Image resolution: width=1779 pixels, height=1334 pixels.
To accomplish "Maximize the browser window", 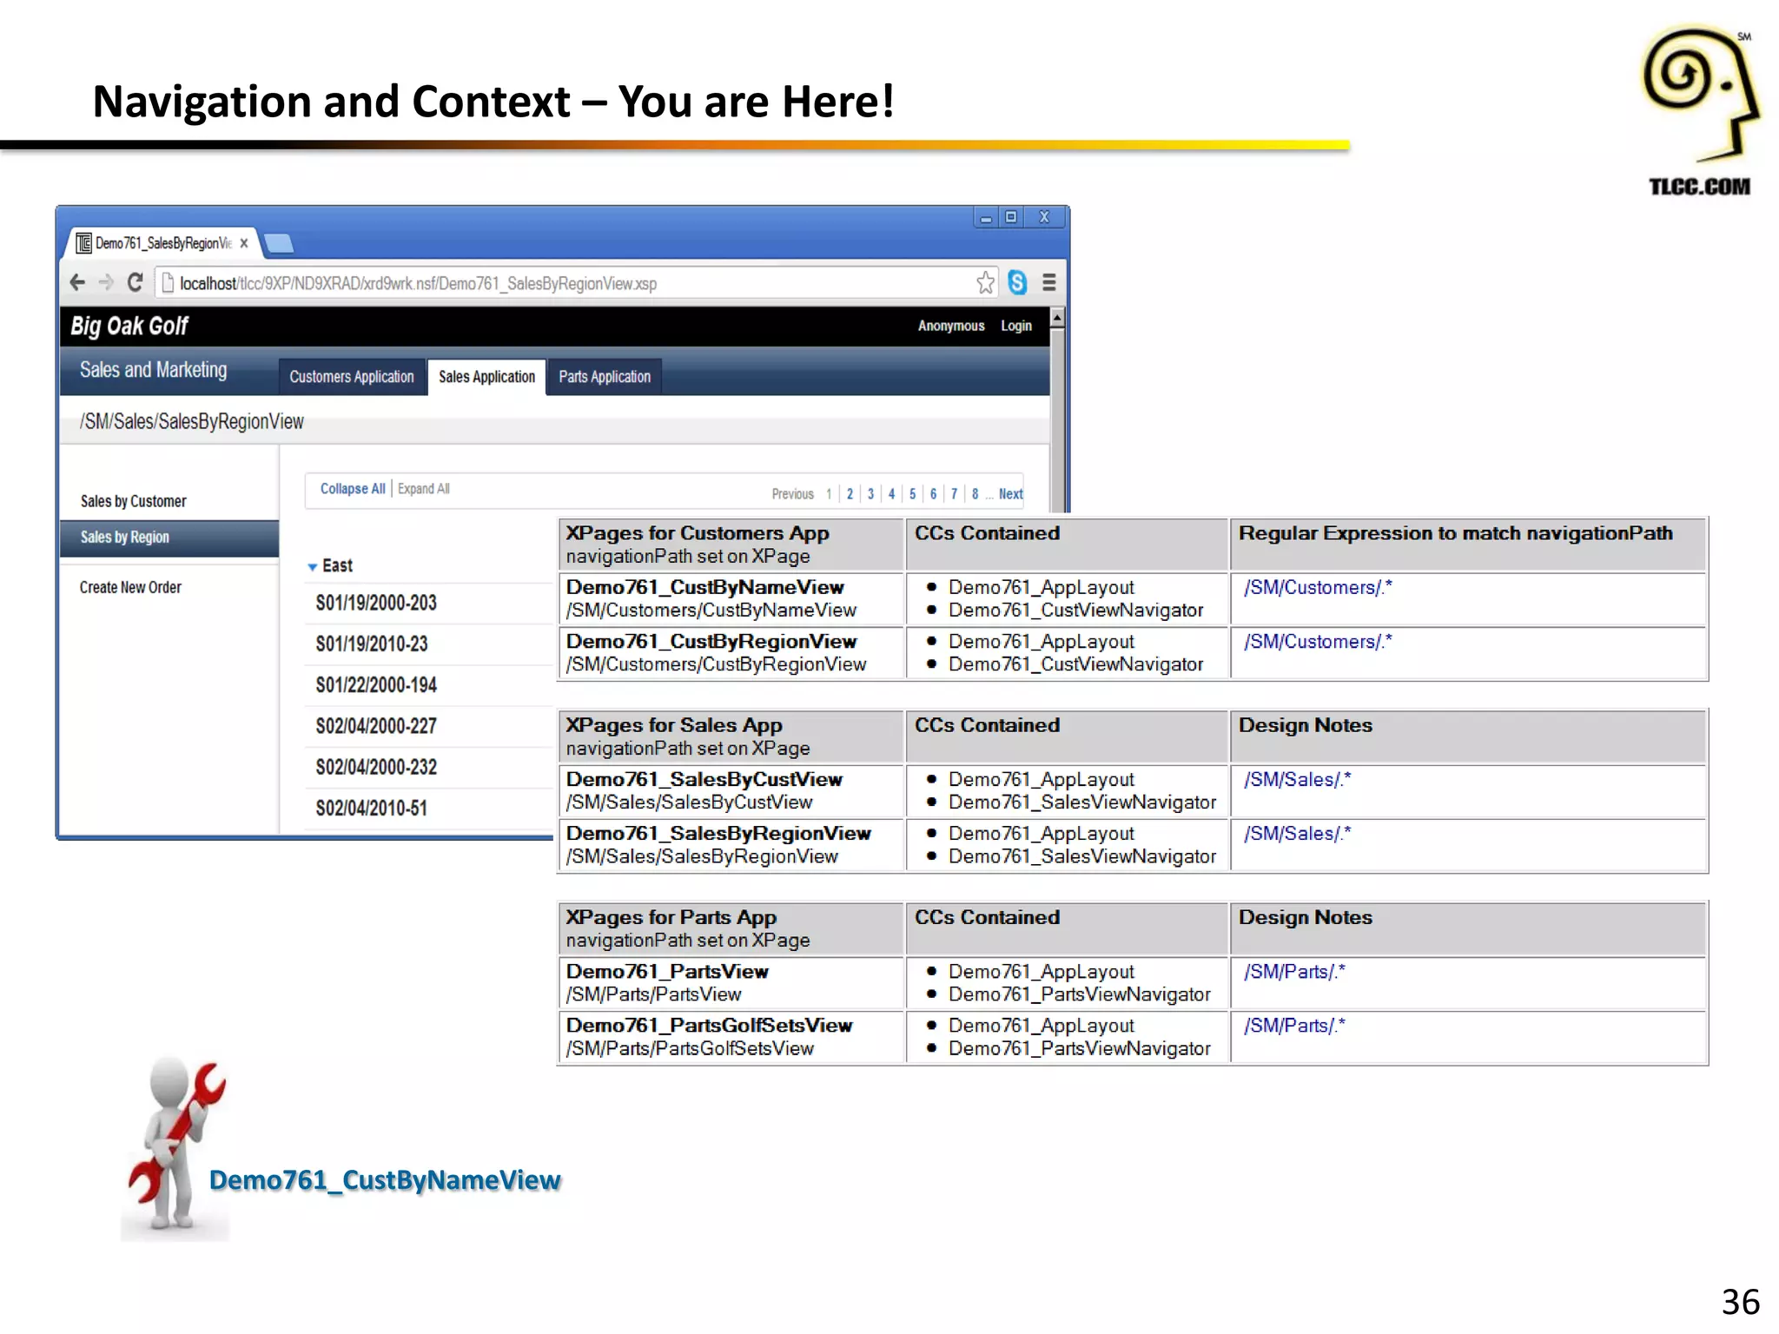I will (1011, 217).
